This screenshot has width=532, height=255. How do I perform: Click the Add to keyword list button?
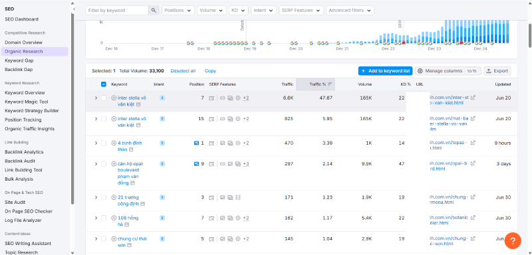coord(386,71)
